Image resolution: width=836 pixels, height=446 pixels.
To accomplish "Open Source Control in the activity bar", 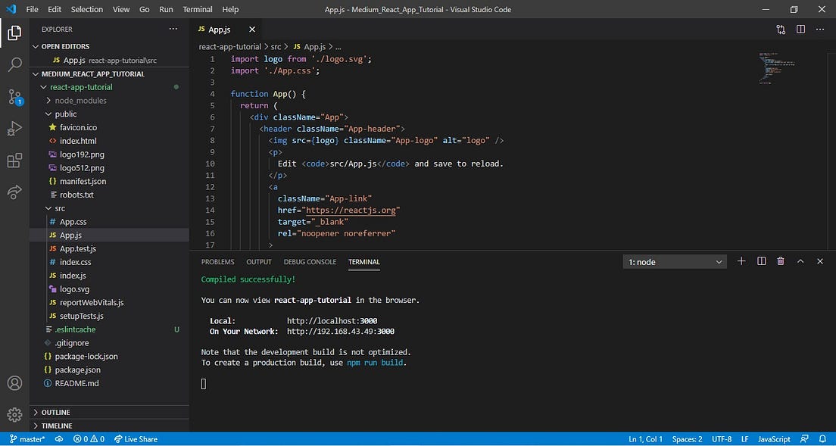I will [x=15, y=97].
